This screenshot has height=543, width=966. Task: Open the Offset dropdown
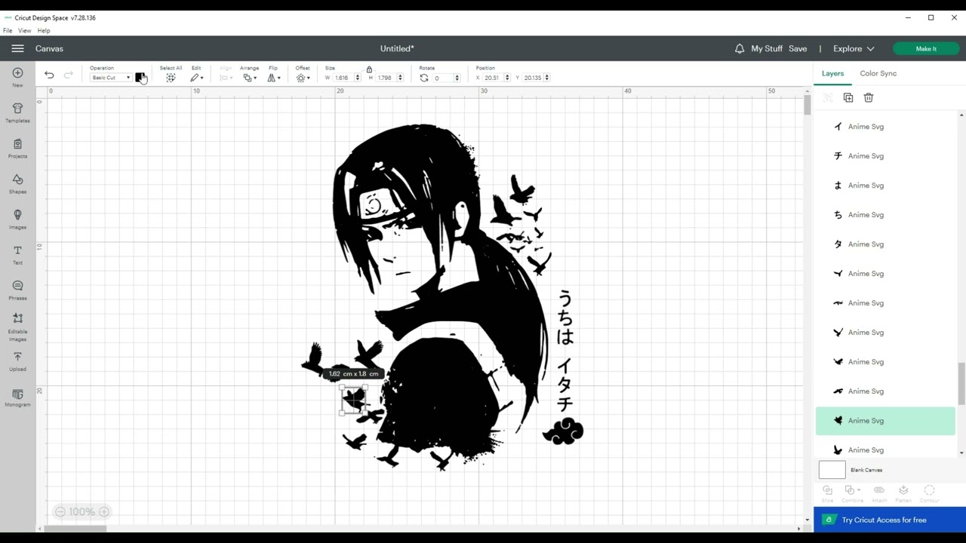click(x=303, y=78)
